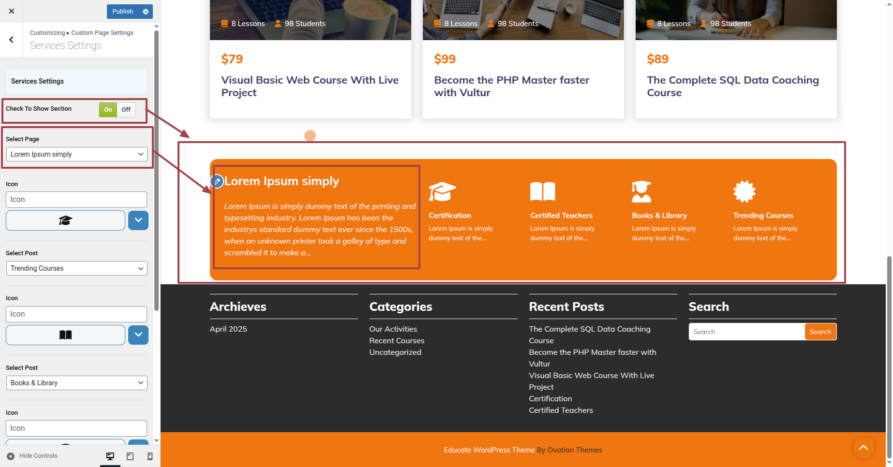Expand icon picker beside open book
Image resolution: width=893 pixels, height=467 pixels.
(x=138, y=335)
